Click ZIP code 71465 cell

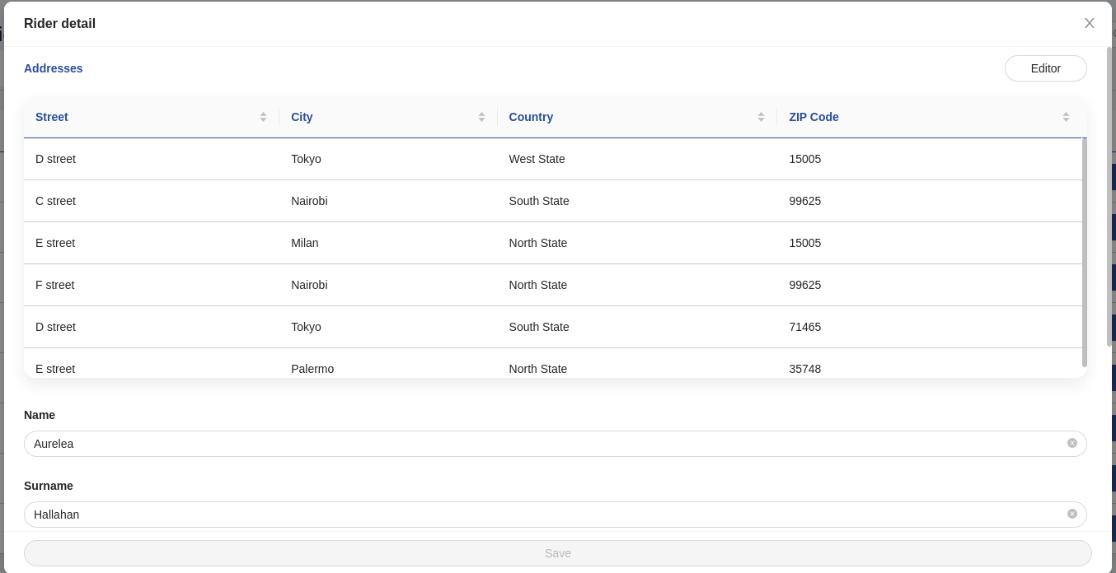(x=805, y=327)
